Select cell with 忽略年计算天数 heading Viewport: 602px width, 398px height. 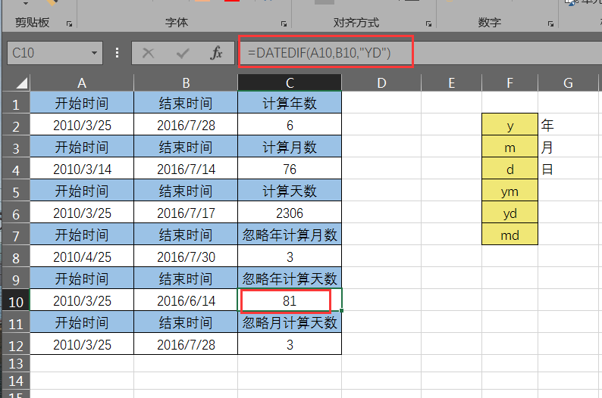(x=290, y=278)
